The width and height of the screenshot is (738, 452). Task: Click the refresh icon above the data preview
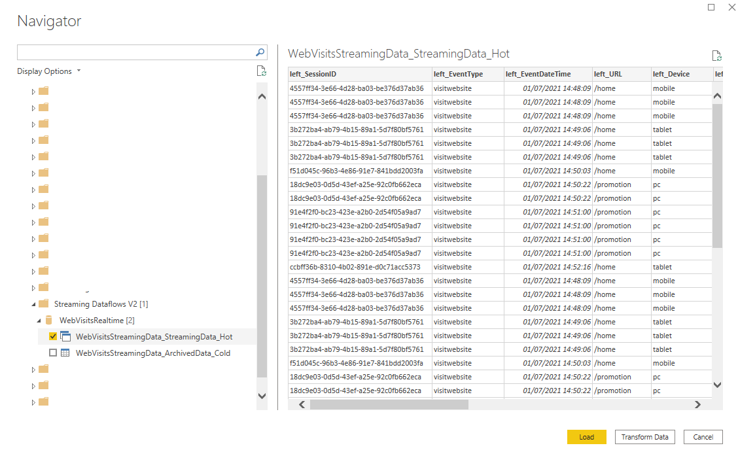click(717, 56)
